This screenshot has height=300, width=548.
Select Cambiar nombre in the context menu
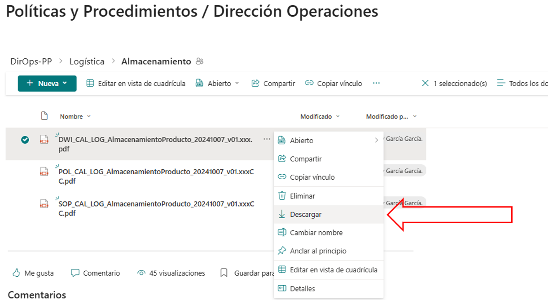[x=316, y=233]
